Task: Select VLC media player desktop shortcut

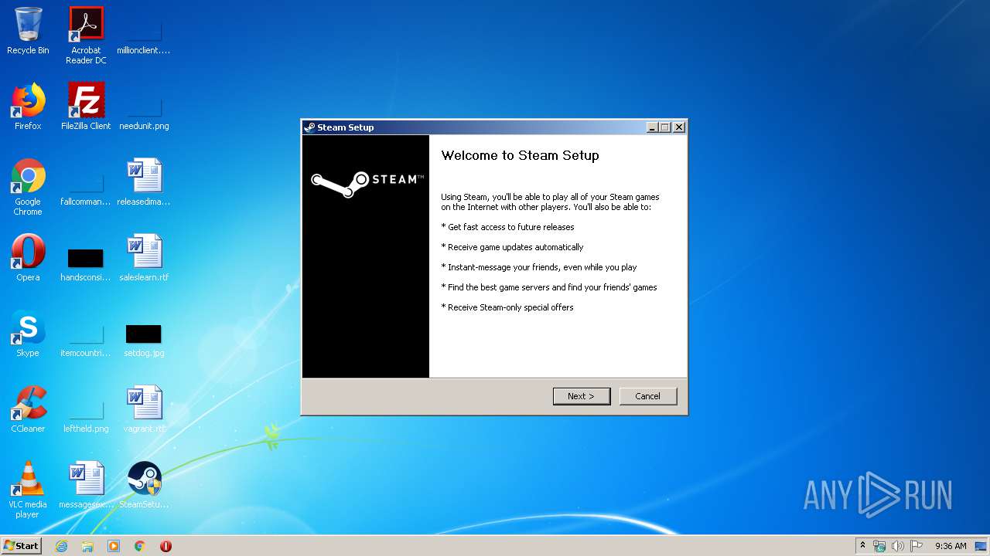Action: click(x=28, y=490)
